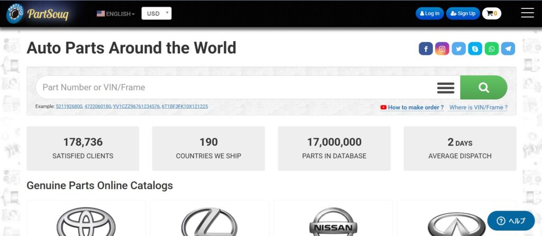Open the WhatsApp contact icon
The height and width of the screenshot is (236, 542).
(492, 49)
